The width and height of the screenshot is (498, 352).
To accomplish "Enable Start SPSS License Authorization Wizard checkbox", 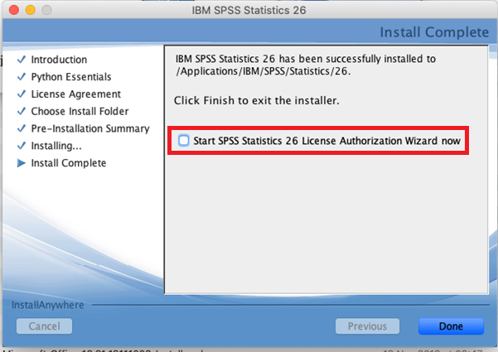I will point(184,140).
